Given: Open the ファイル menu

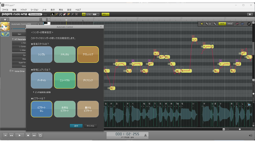Looking at the screenshot, I should pos(5,10).
